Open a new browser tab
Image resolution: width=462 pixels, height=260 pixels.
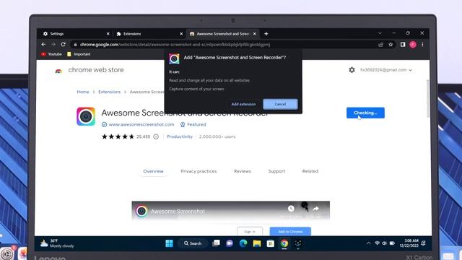[266, 34]
